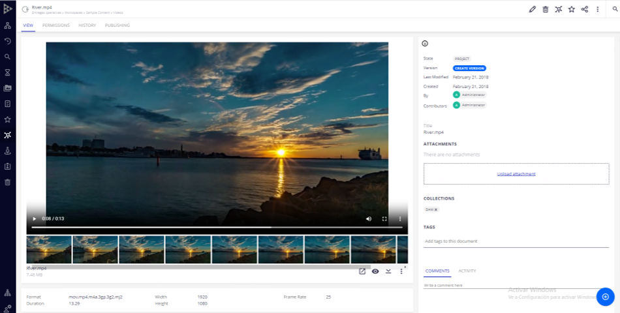This screenshot has width=620, height=313.
Task: Download the video file with download icon
Action: pyautogui.click(x=388, y=271)
